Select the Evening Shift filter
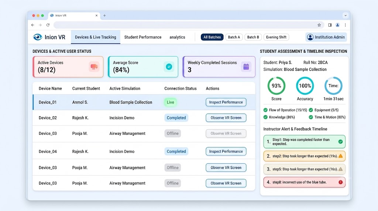The image size is (378, 211). pos(276,37)
